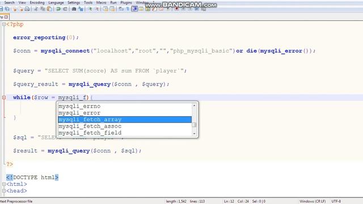
Task: Open the Language menu
Action: (56, 2)
